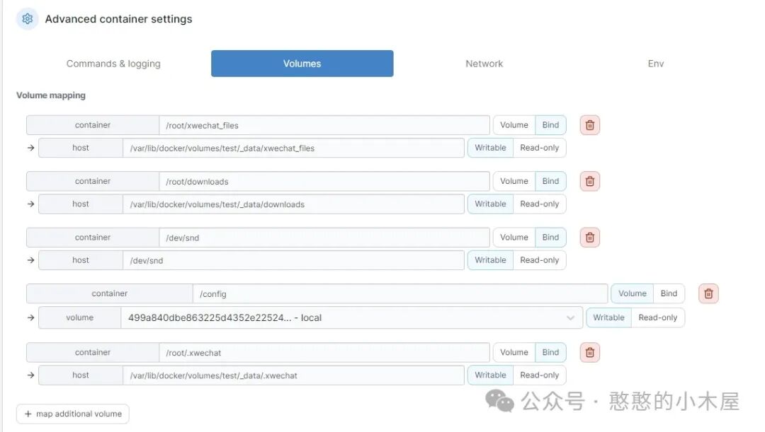Choose Bind type for /config mapping
Screen dimensions: 765x432
point(669,293)
